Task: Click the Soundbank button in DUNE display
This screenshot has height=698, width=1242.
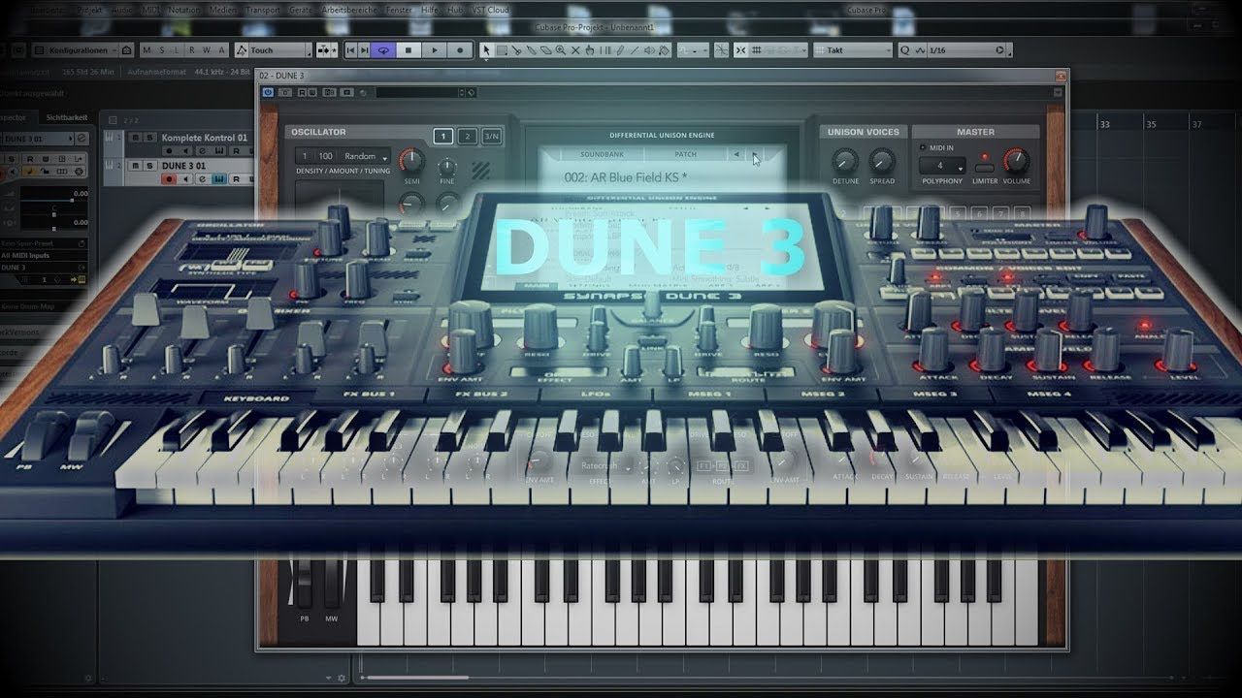Action: click(602, 155)
